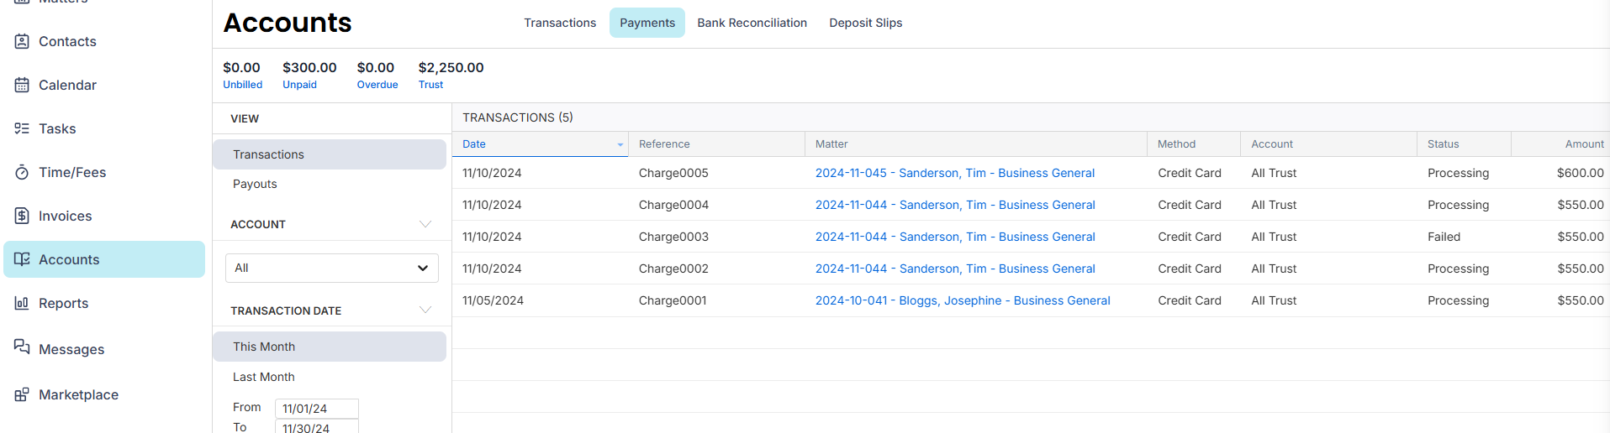This screenshot has height=433, width=1610.
Task: Select the Payouts view option
Action: pyautogui.click(x=255, y=184)
